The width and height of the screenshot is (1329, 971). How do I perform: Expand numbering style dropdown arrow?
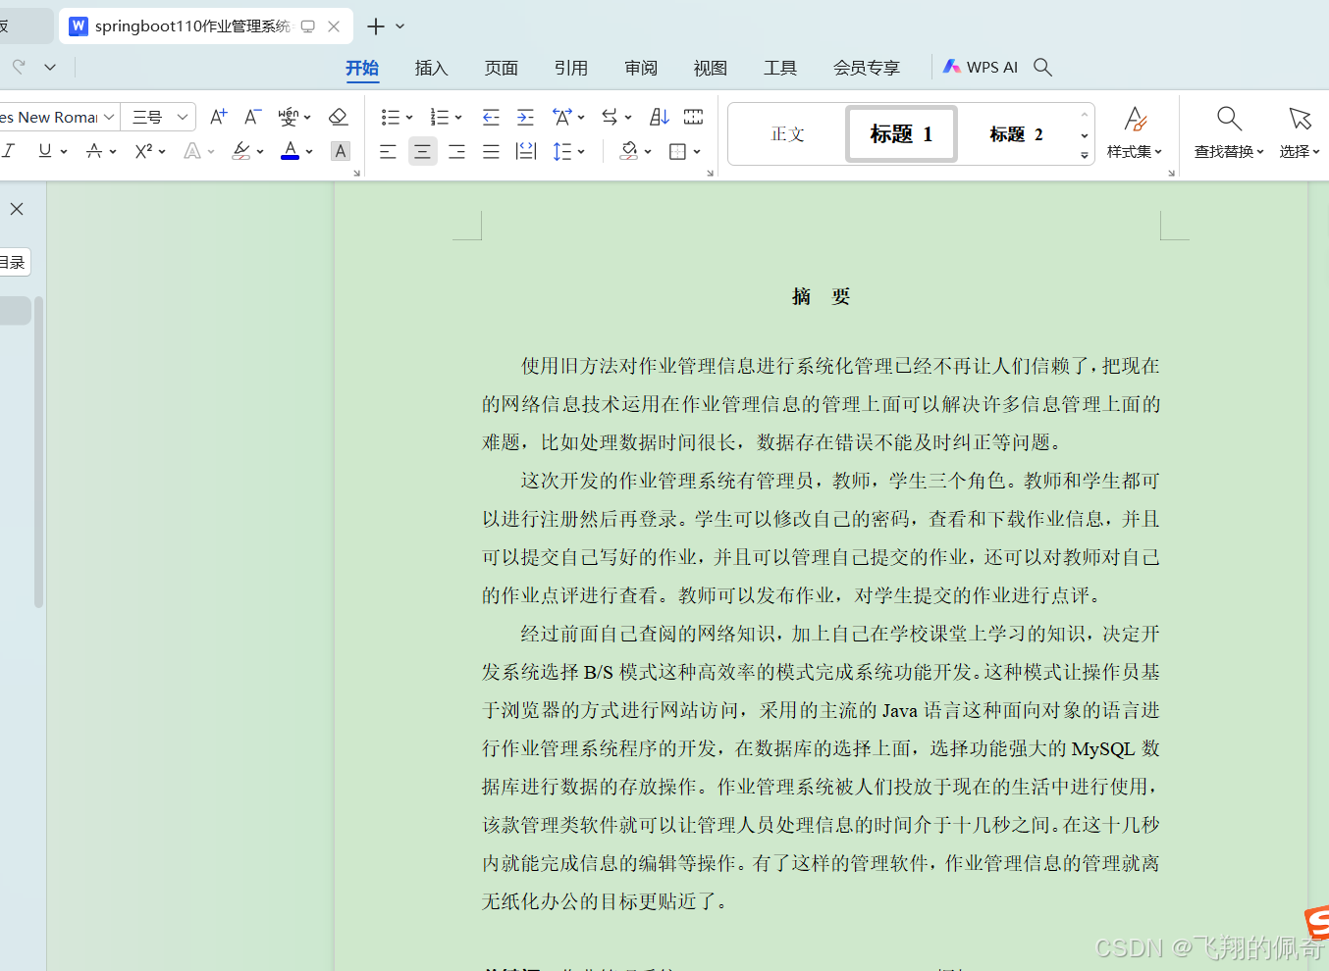[458, 118]
